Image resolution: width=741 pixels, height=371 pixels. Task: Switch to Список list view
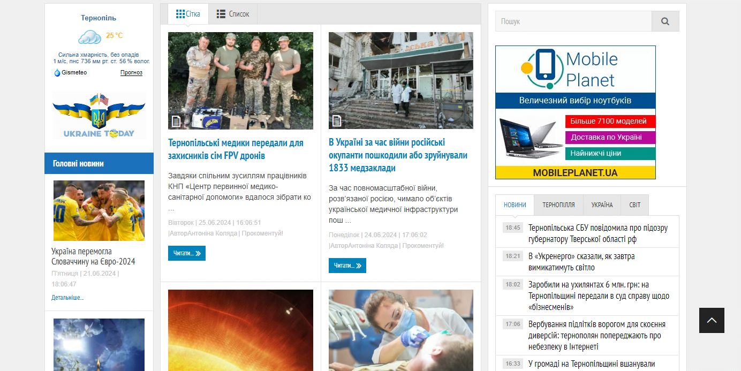[233, 14]
